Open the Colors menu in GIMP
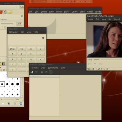122x122 pixels. click(x=74, y=12)
